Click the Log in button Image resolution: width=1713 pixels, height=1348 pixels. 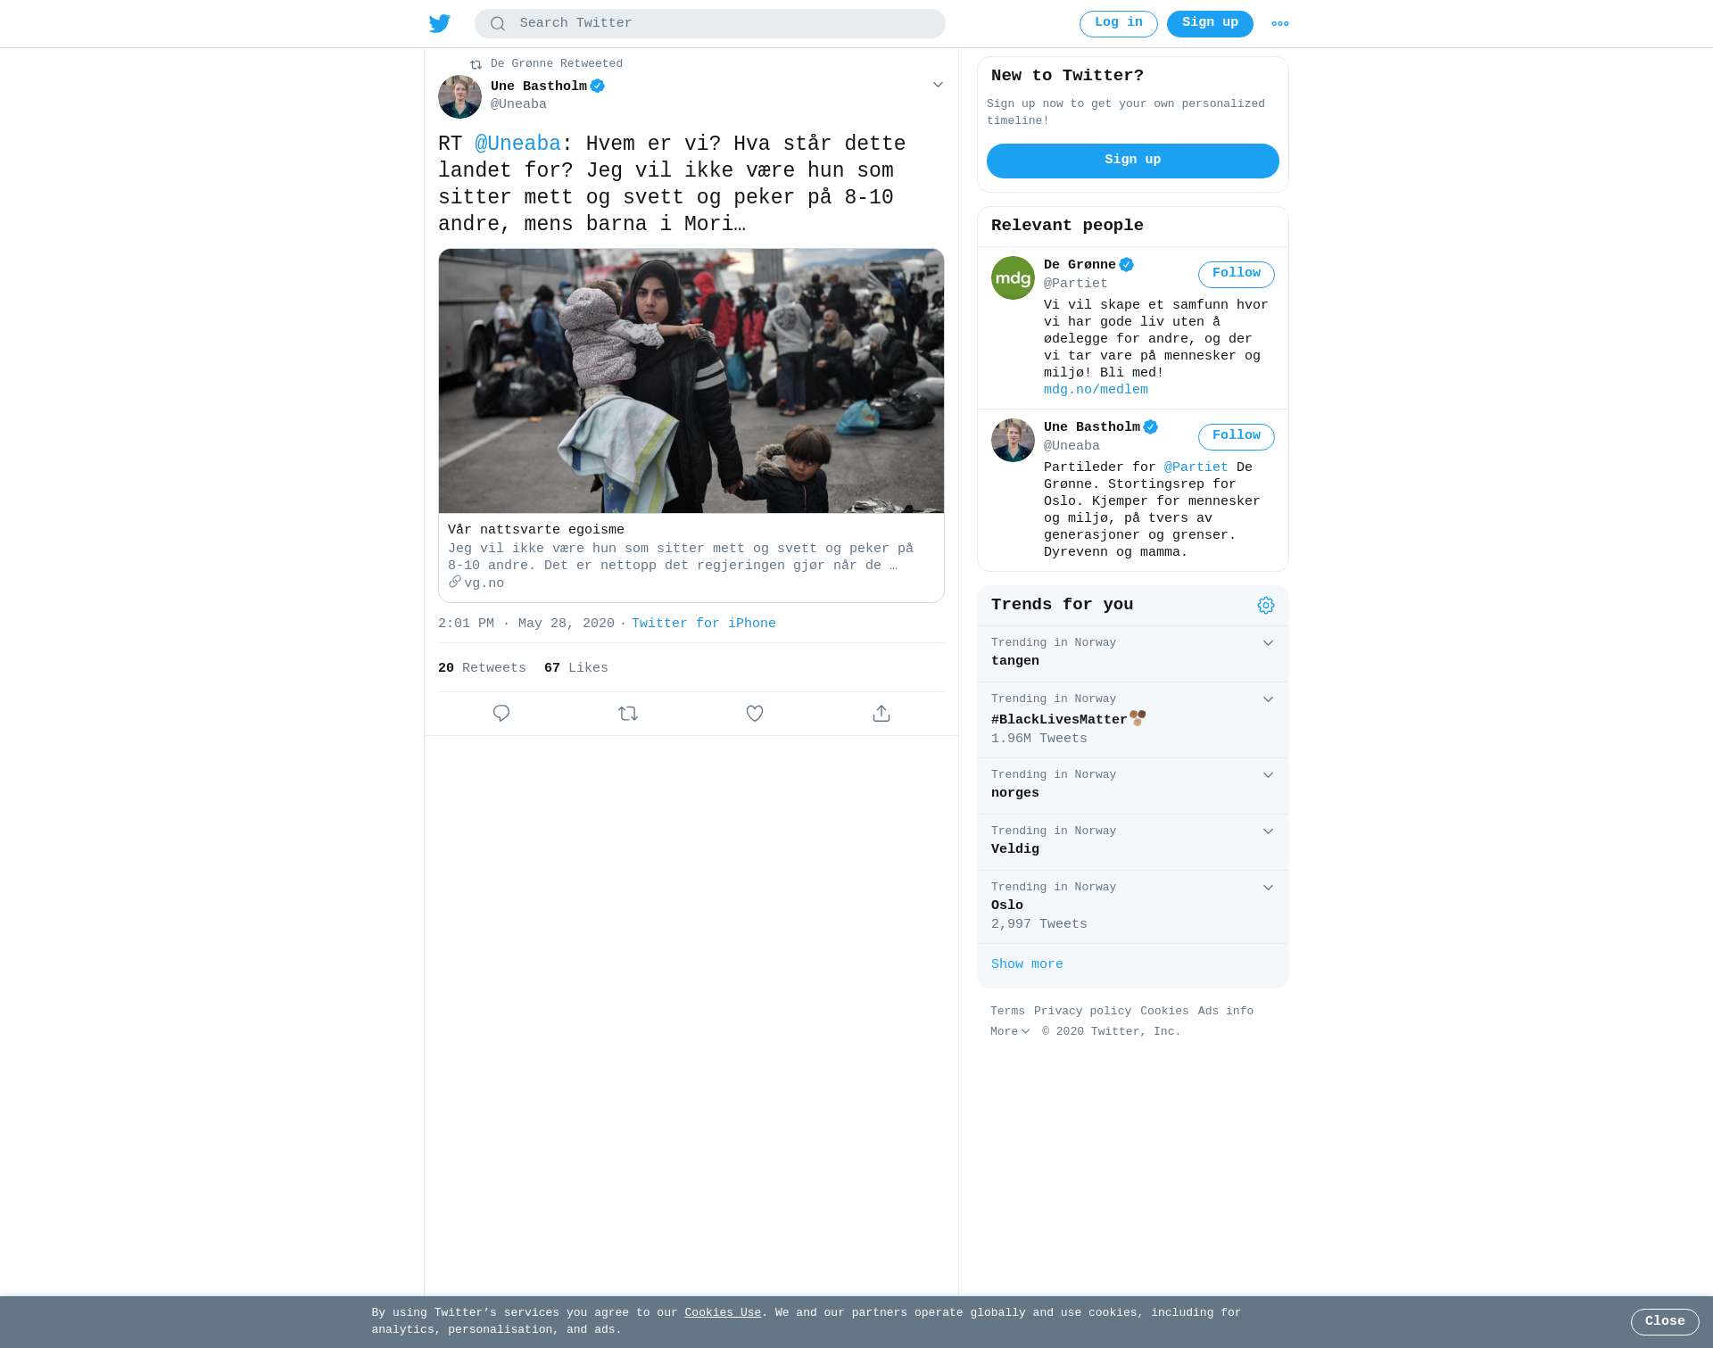[1119, 24]
